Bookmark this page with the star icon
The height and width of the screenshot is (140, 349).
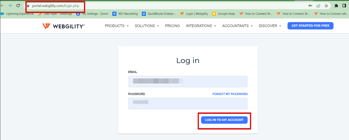326,6
